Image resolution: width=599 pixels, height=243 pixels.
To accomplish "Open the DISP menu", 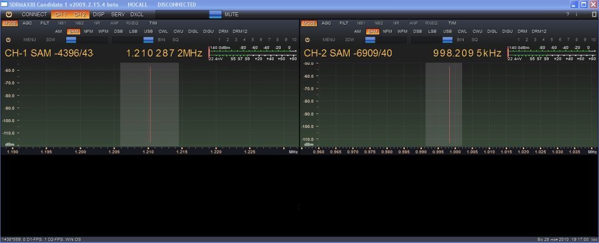I will pos(99,14).
